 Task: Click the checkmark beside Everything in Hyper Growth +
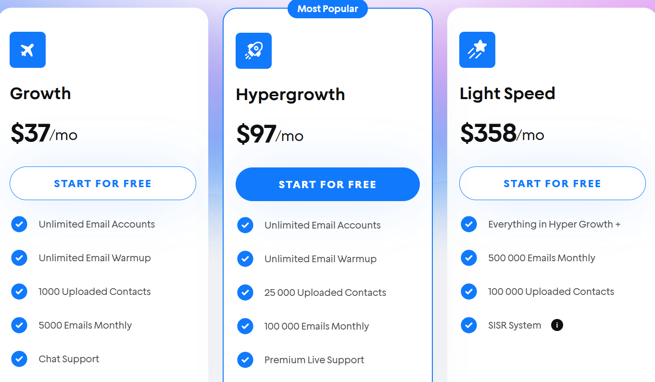(469, 224)
